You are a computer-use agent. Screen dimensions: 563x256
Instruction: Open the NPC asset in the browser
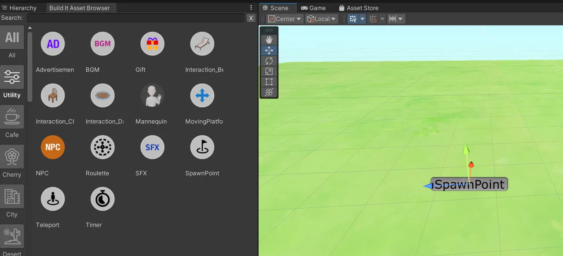pyautogui.click(x=52, y=147)
